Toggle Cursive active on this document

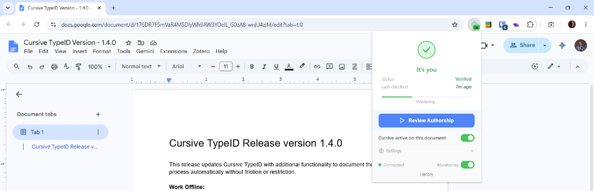(x=467, y=138)
